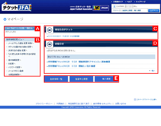The height and width of the screenshot is (126, 161).
Task: Click the 一覧へ link in お知らせ
Action: (153, 71)
